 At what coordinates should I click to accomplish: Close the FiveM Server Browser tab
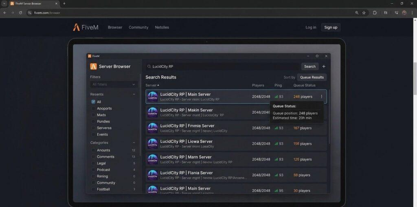(x=56, y=3)
